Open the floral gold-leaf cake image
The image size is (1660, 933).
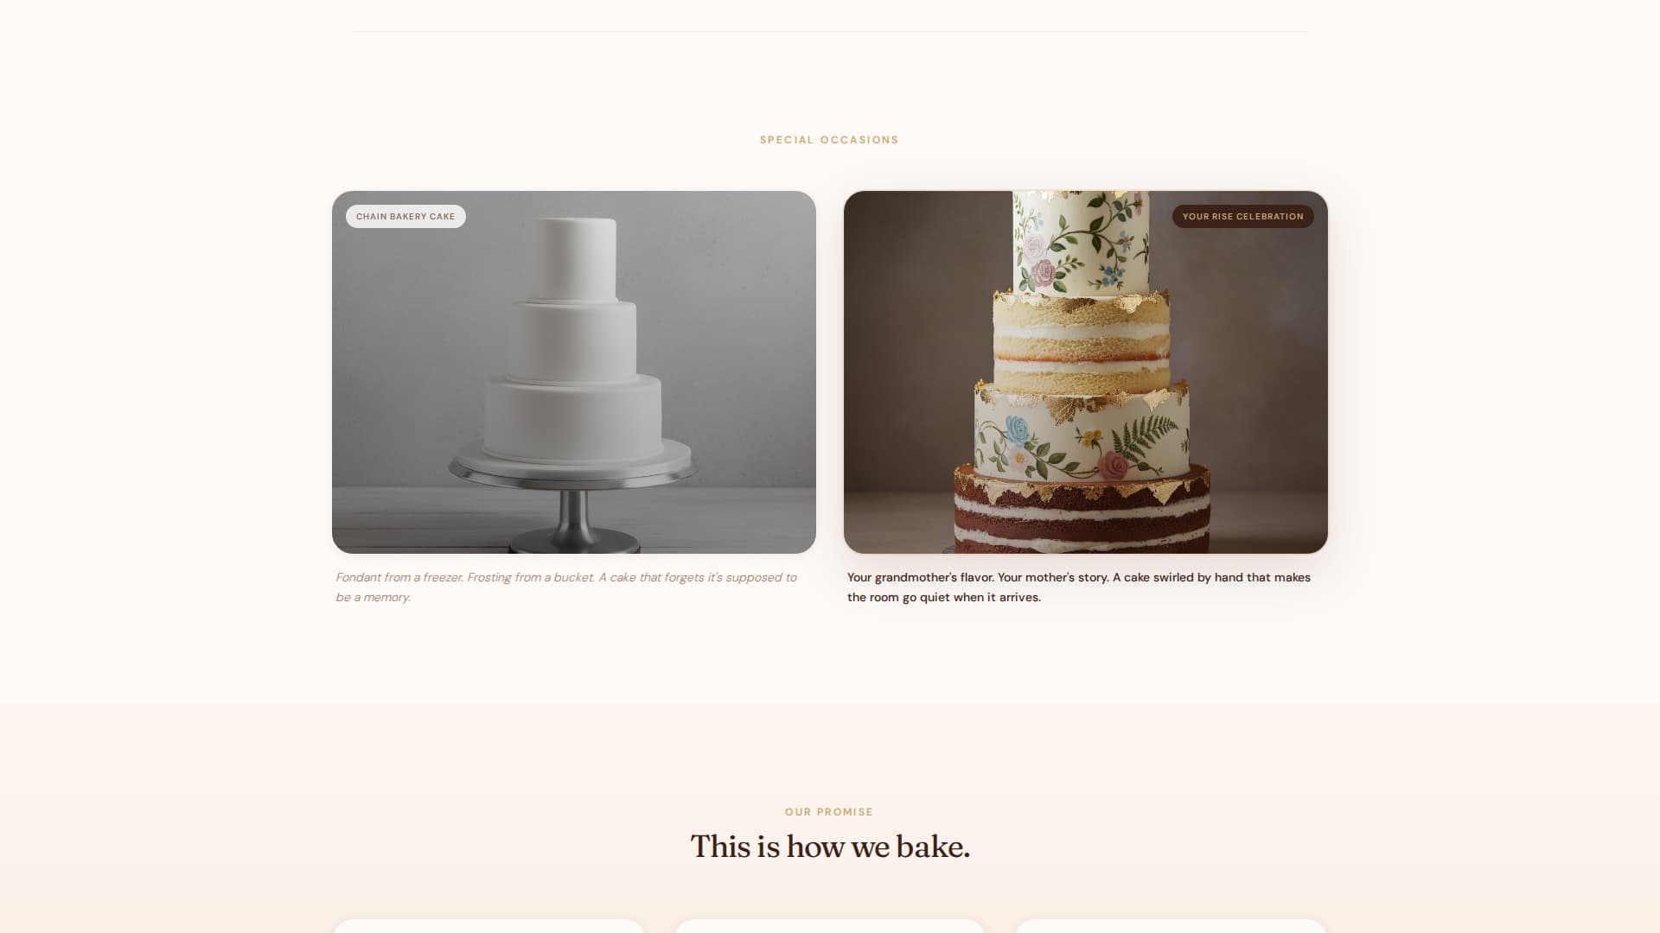(1086, 372)
